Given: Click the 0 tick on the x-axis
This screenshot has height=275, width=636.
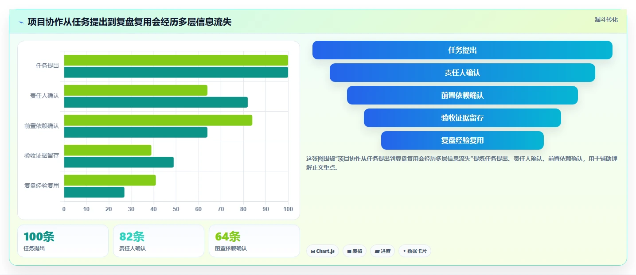Looking at the screenshot, I should pyautogui.click(x=64, y=209).
